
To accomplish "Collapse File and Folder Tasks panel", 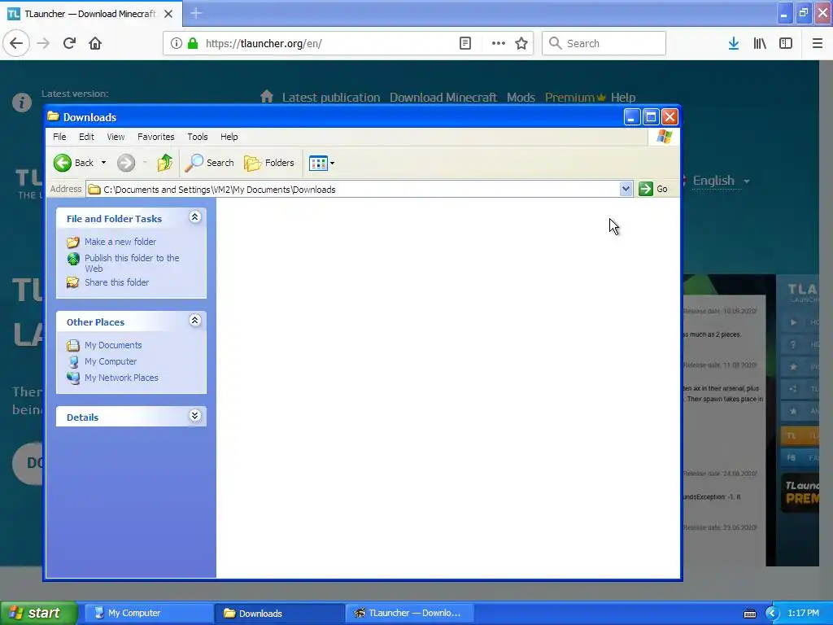I will click(x=195, y=216).
